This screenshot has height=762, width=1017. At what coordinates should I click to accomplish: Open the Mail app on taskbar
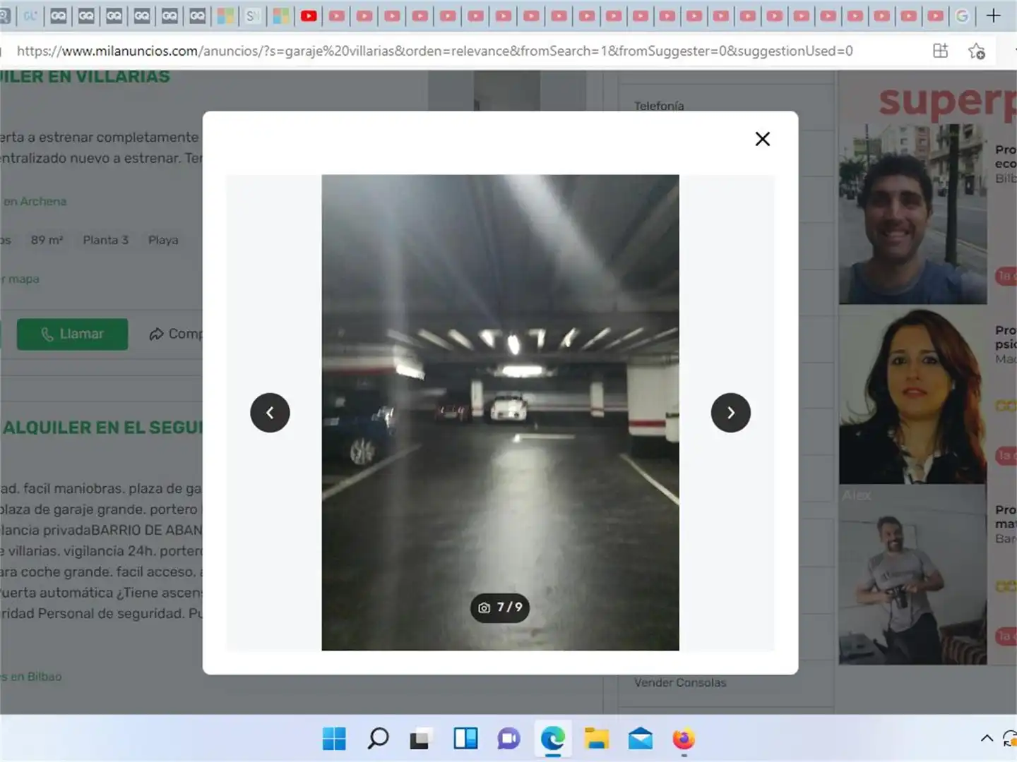640,739
